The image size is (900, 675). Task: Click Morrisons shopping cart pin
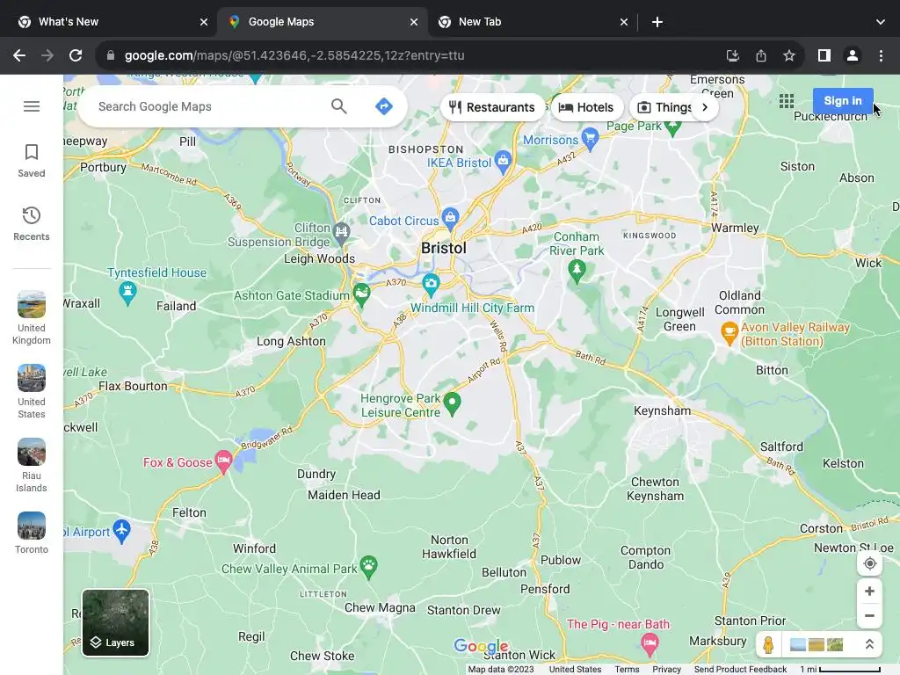click(x=590, y=140)
